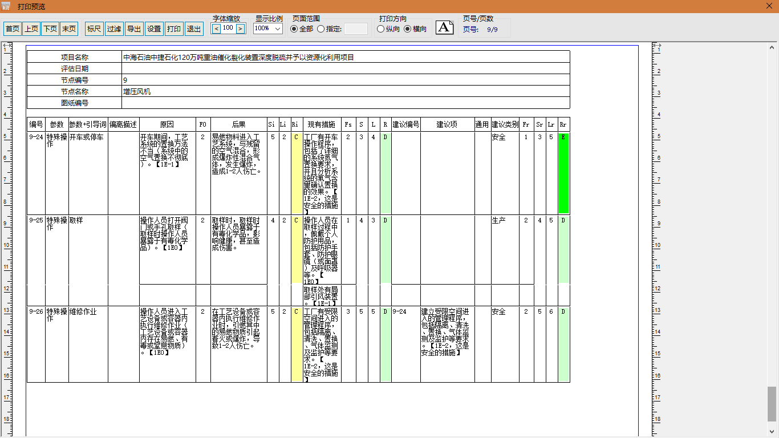Go to previous page with 上页
The width and height of the screenshot is (779, 438).
31,29
